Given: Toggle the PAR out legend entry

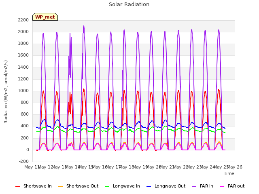Looking at the screenshot, I should 232,186.
